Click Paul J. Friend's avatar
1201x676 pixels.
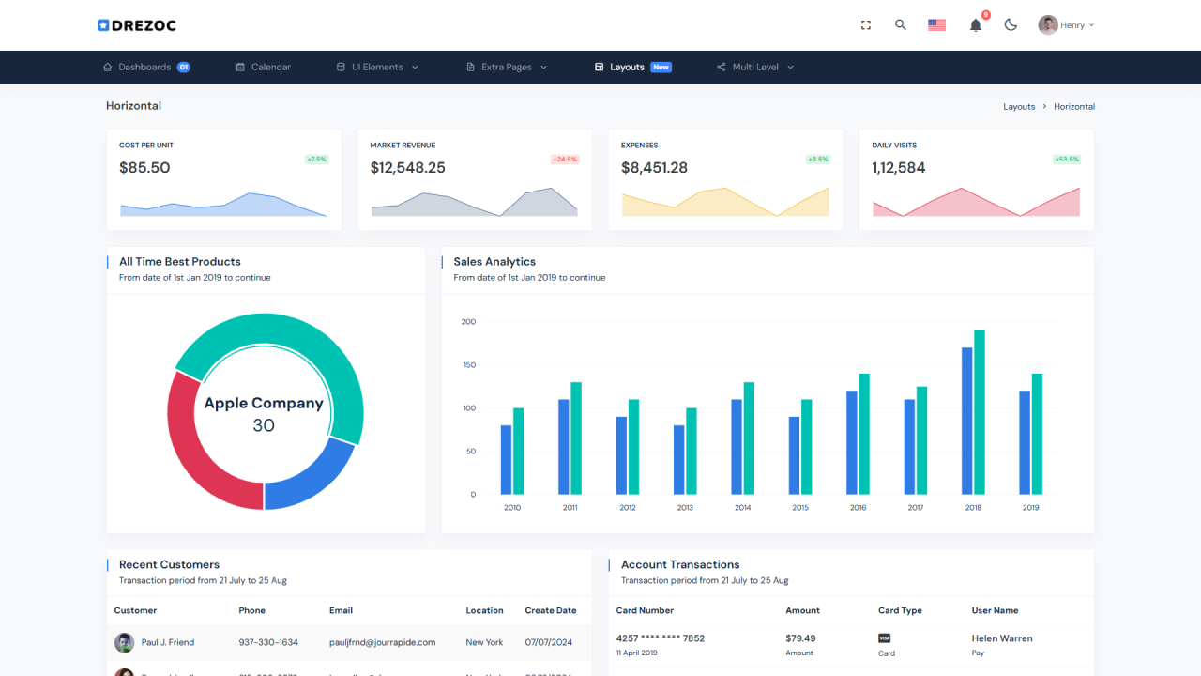click(x=124, y=642)
